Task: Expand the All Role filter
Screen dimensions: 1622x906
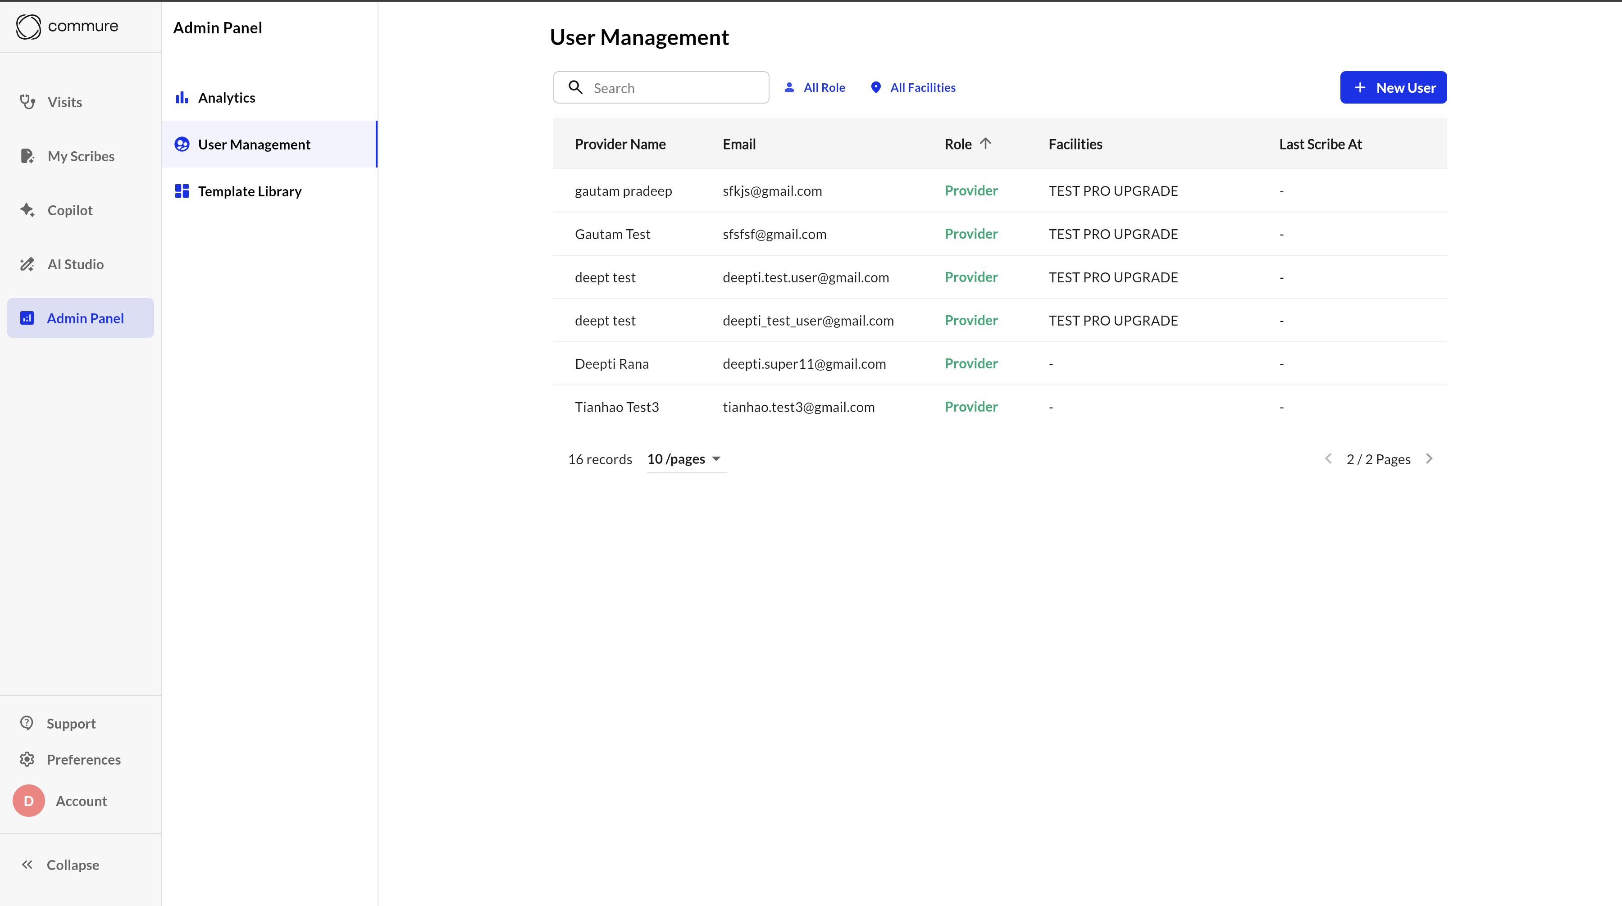Action: point(815,87)
